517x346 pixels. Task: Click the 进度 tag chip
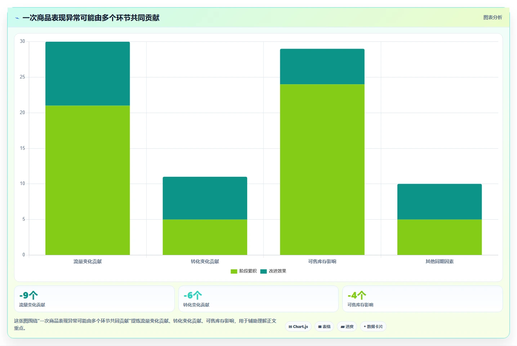pos(347,327)
